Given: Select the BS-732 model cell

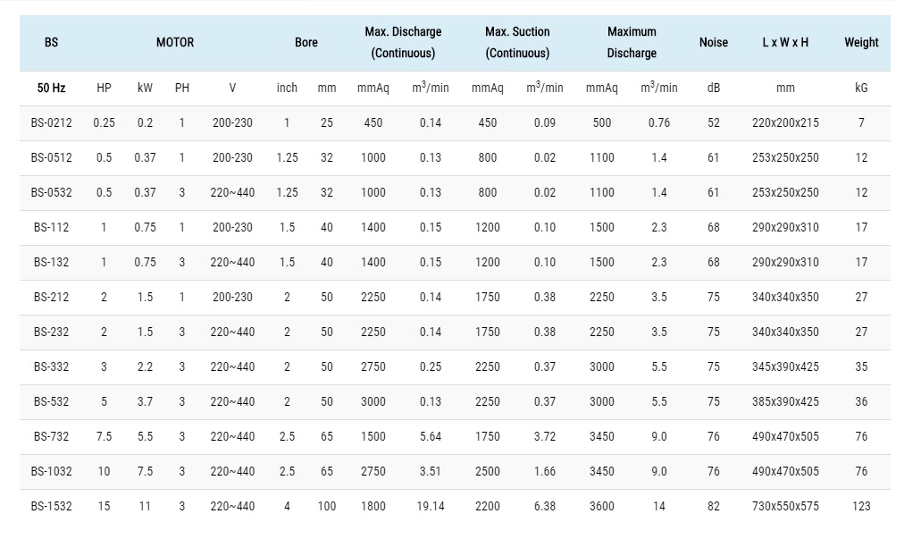Looking at the screenshot, I should [x=51, y=436].
